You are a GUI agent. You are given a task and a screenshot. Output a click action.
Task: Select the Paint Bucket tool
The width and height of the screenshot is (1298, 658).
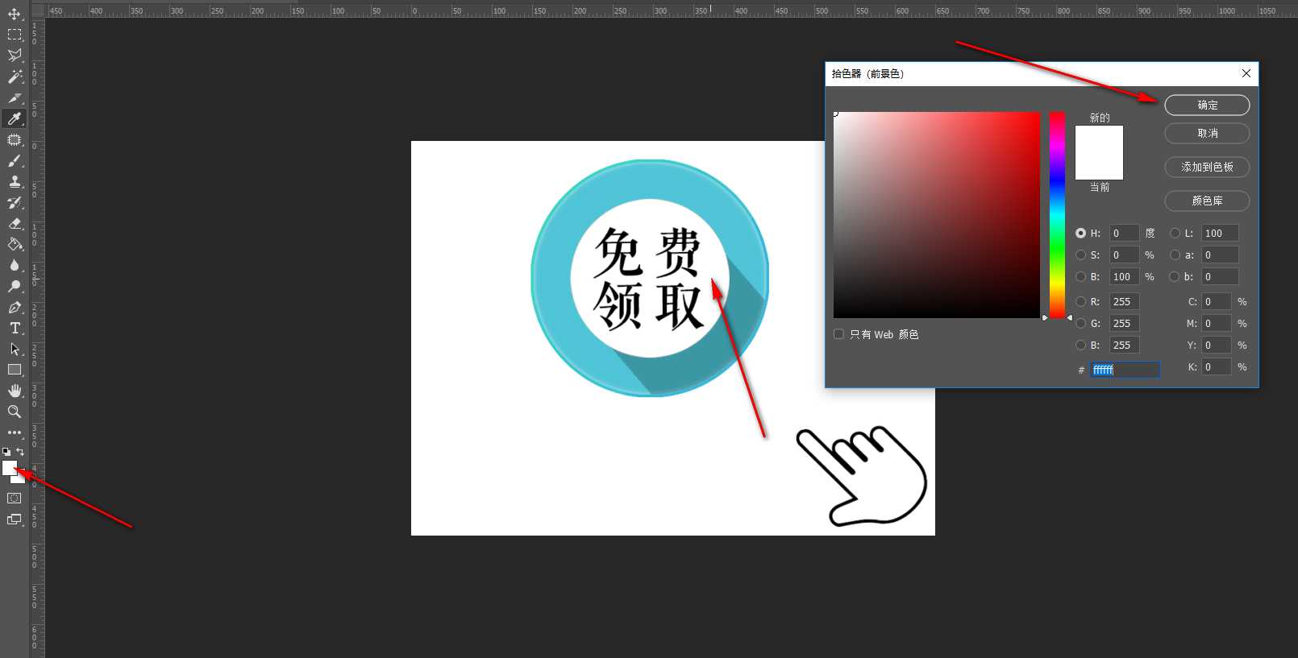click(x=15, y=244)
